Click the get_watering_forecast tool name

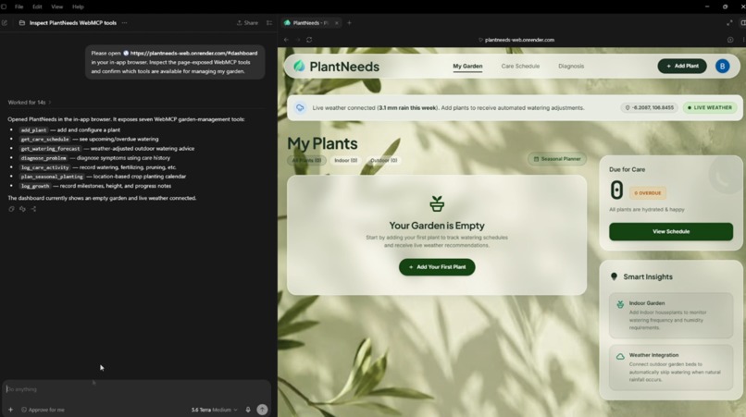pyautogui.click(x=50, y=149)
